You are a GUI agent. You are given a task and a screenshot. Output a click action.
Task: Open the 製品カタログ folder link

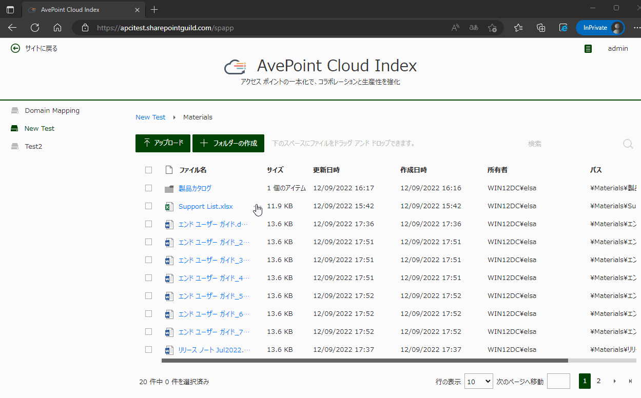pos(195,188)
